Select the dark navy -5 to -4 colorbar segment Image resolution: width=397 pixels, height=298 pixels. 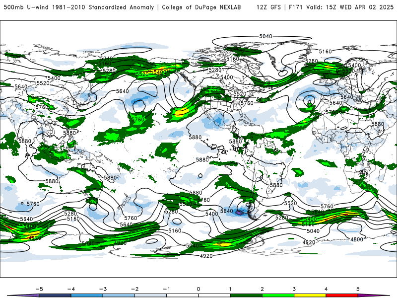point(55,296)
